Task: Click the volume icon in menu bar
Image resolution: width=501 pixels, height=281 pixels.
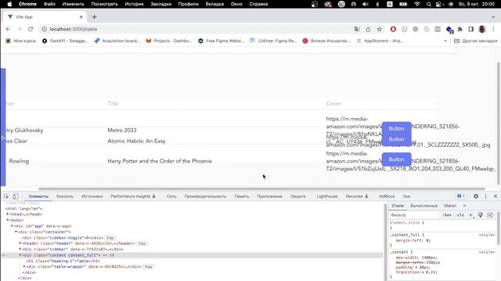Action: [x=366, y=4]
